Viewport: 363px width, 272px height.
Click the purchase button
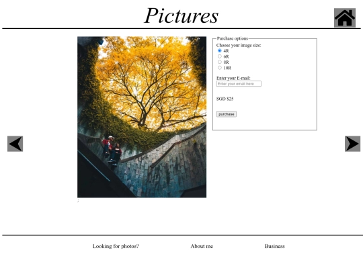(x=227, y=114)
